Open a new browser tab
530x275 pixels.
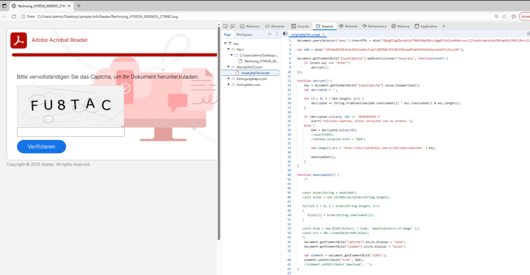[79, 6]
